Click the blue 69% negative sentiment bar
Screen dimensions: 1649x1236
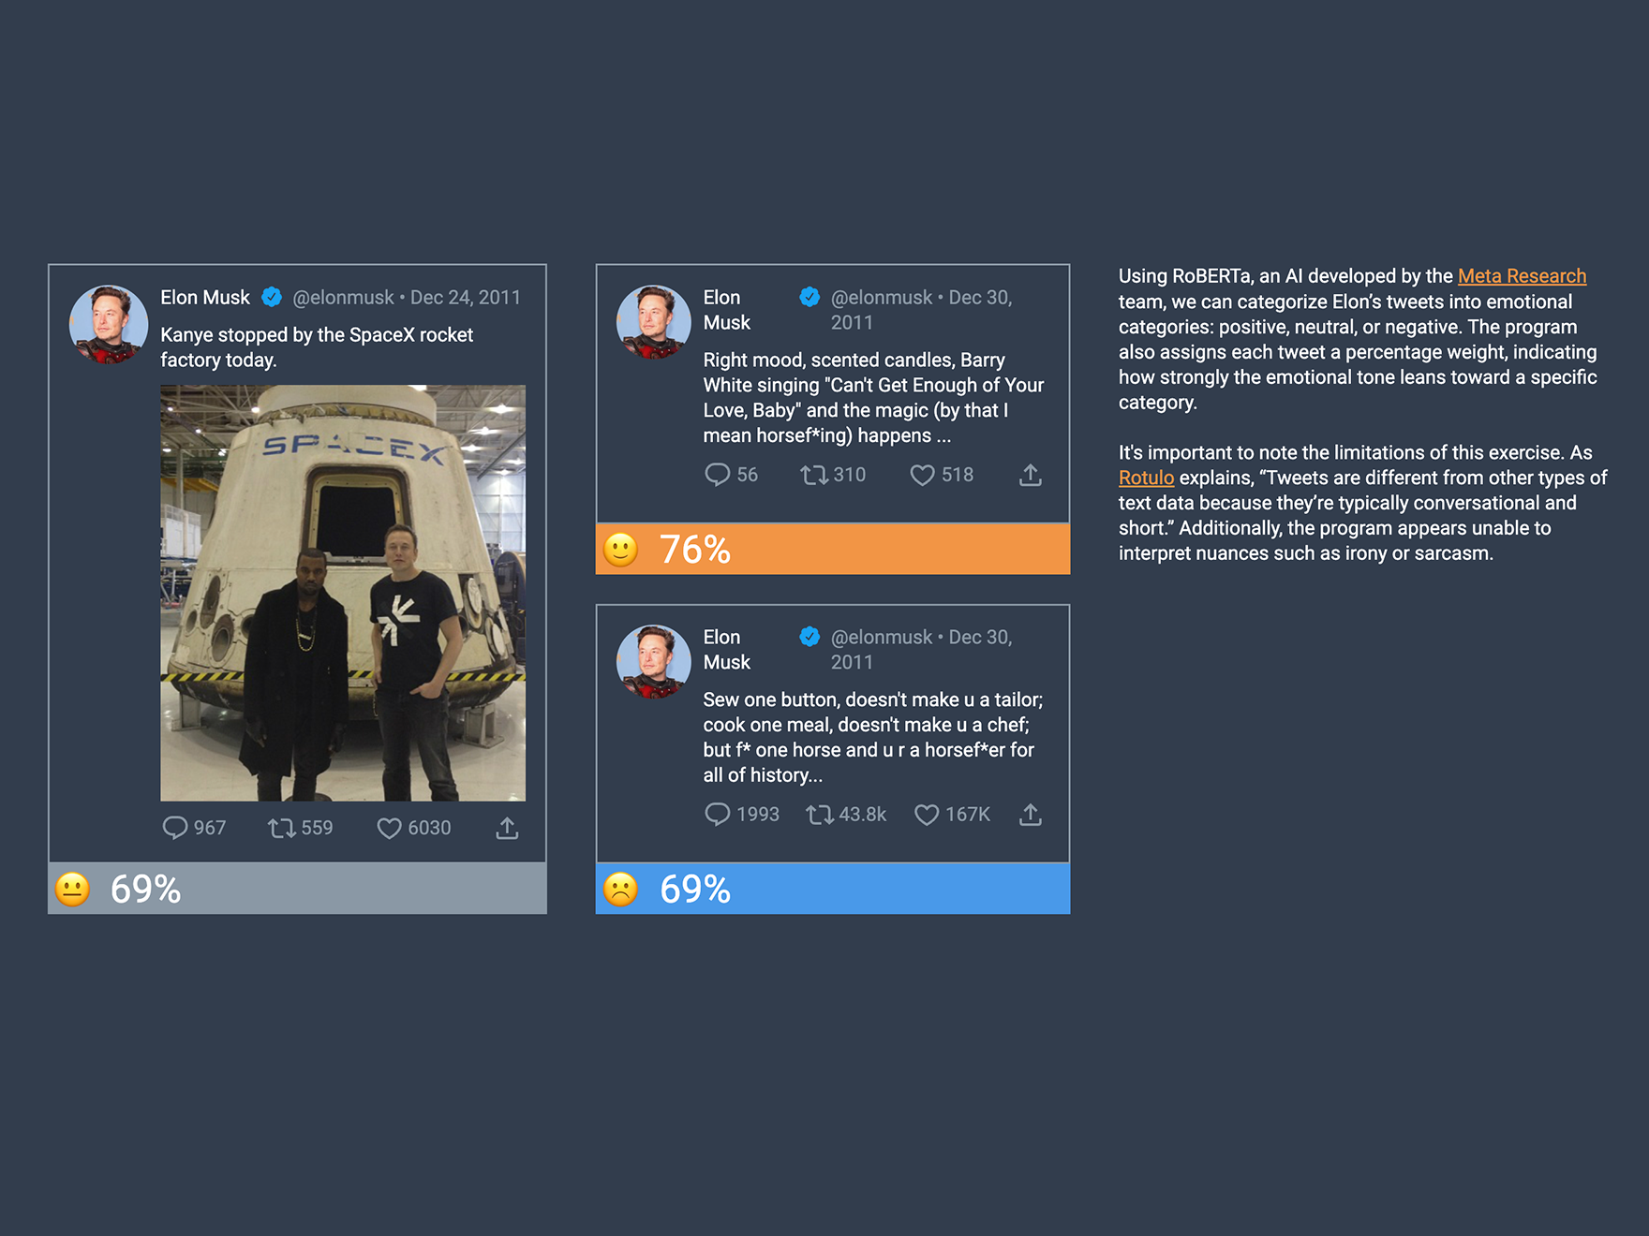[833, 889]
